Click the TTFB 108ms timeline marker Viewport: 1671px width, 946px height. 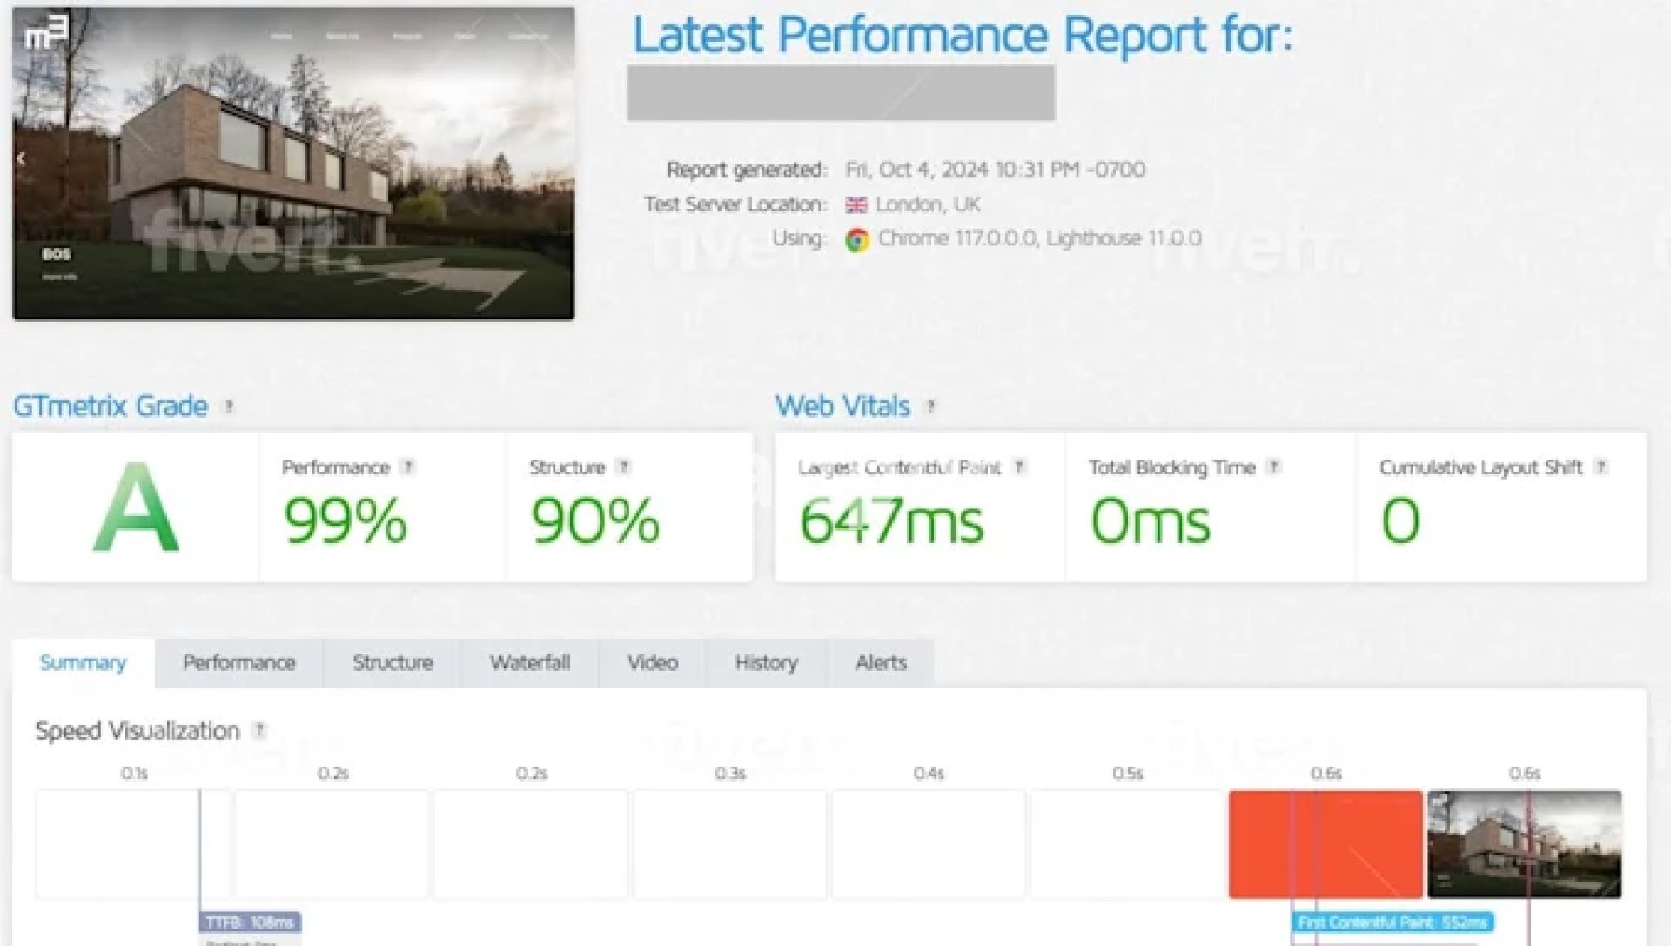pyautogui.click(x=251, y=923)
